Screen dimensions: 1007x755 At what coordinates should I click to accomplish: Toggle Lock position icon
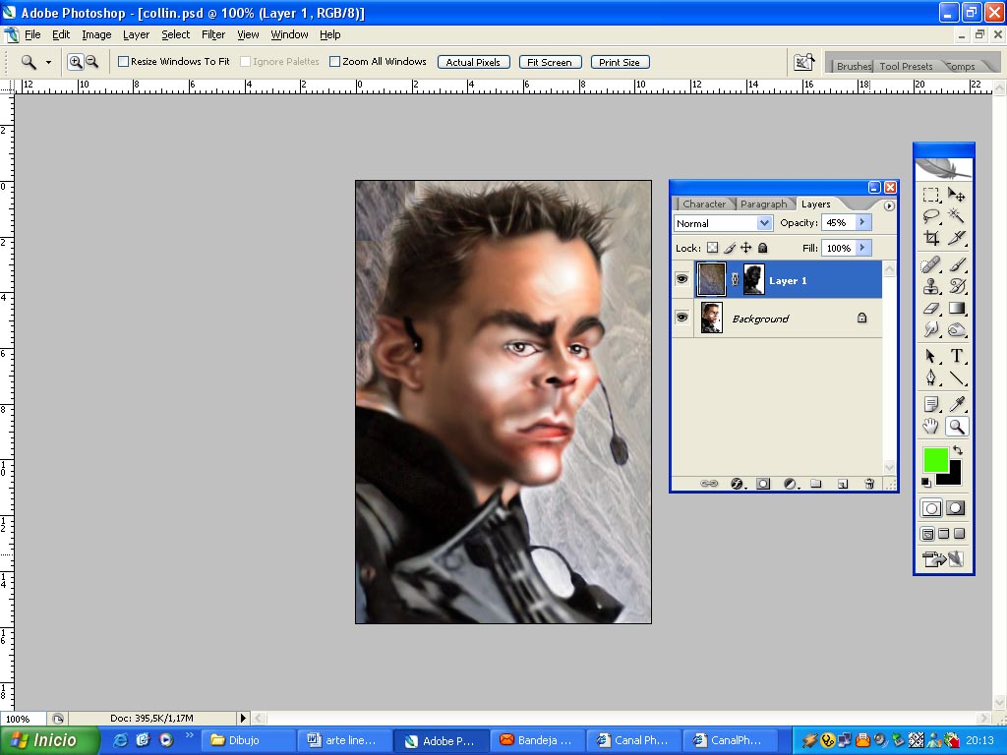pos(746,248)
